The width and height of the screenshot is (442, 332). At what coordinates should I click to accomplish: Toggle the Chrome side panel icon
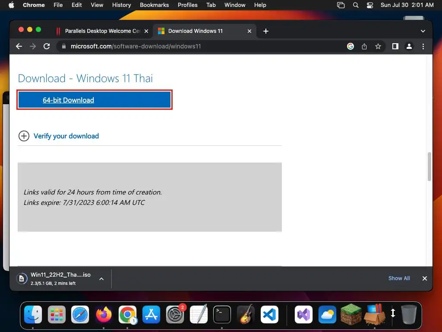(395, 46)
